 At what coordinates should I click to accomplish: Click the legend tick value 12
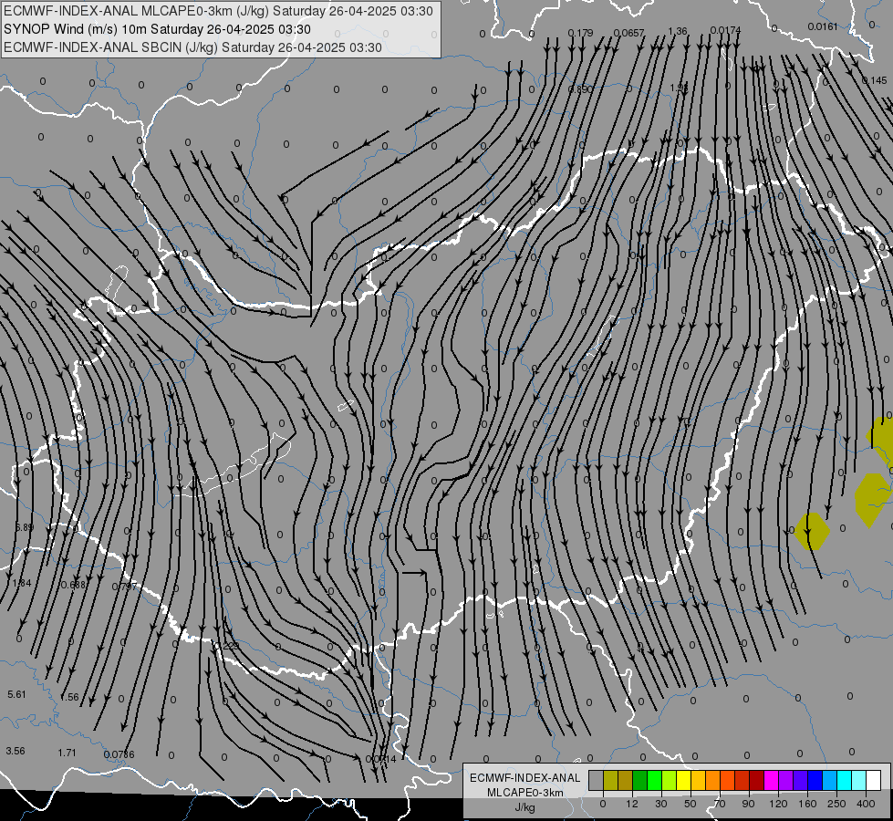point(632,804)
